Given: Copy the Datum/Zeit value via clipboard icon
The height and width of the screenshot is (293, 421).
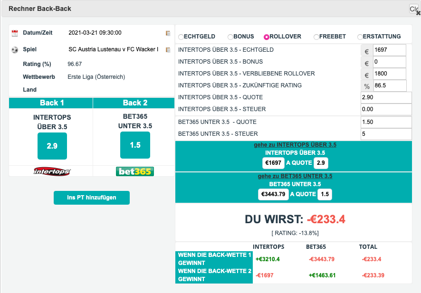Looking at the screenshot, I should [167, 32].
